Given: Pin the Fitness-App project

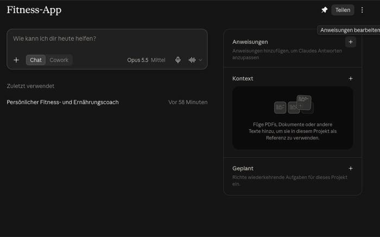Looking at the screenshot, I should tap(324, 10).
